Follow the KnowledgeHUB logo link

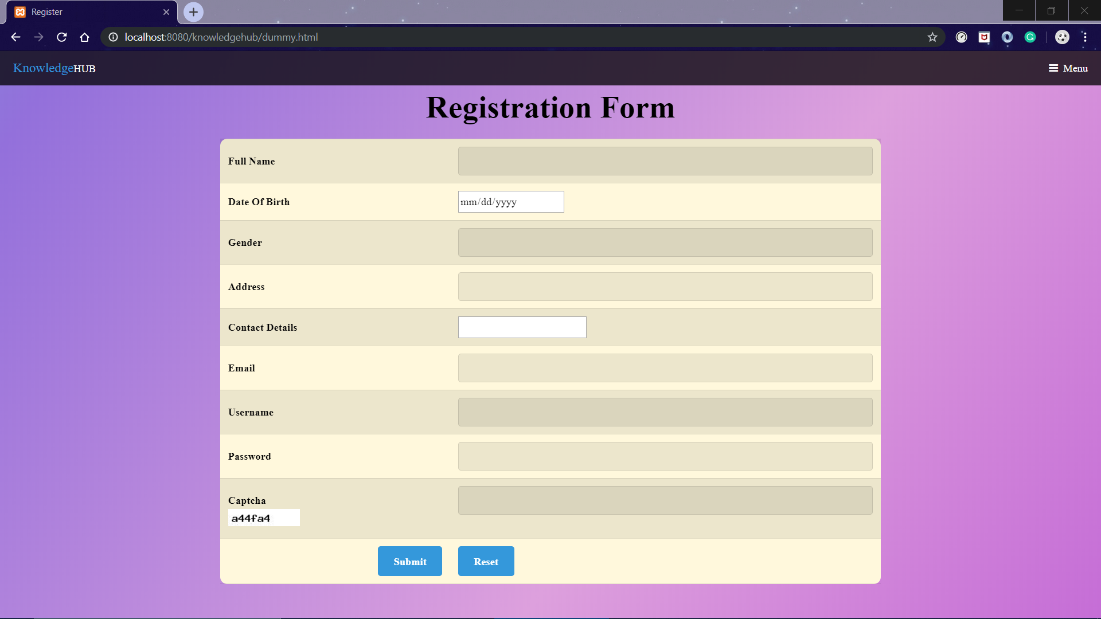click(x=54, y=68)
